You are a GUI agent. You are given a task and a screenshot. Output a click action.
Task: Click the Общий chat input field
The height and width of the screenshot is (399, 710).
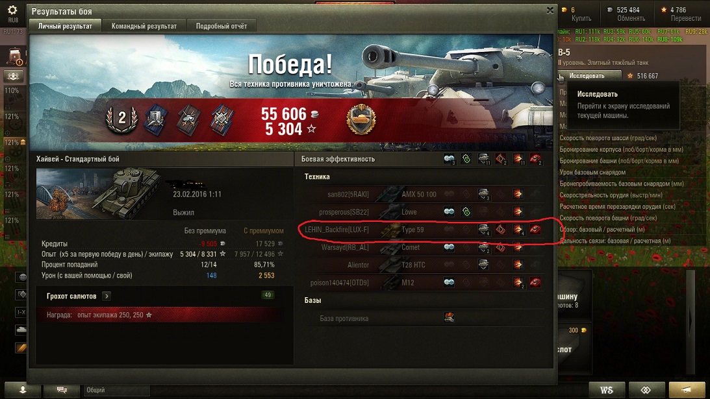coord(116,389)
